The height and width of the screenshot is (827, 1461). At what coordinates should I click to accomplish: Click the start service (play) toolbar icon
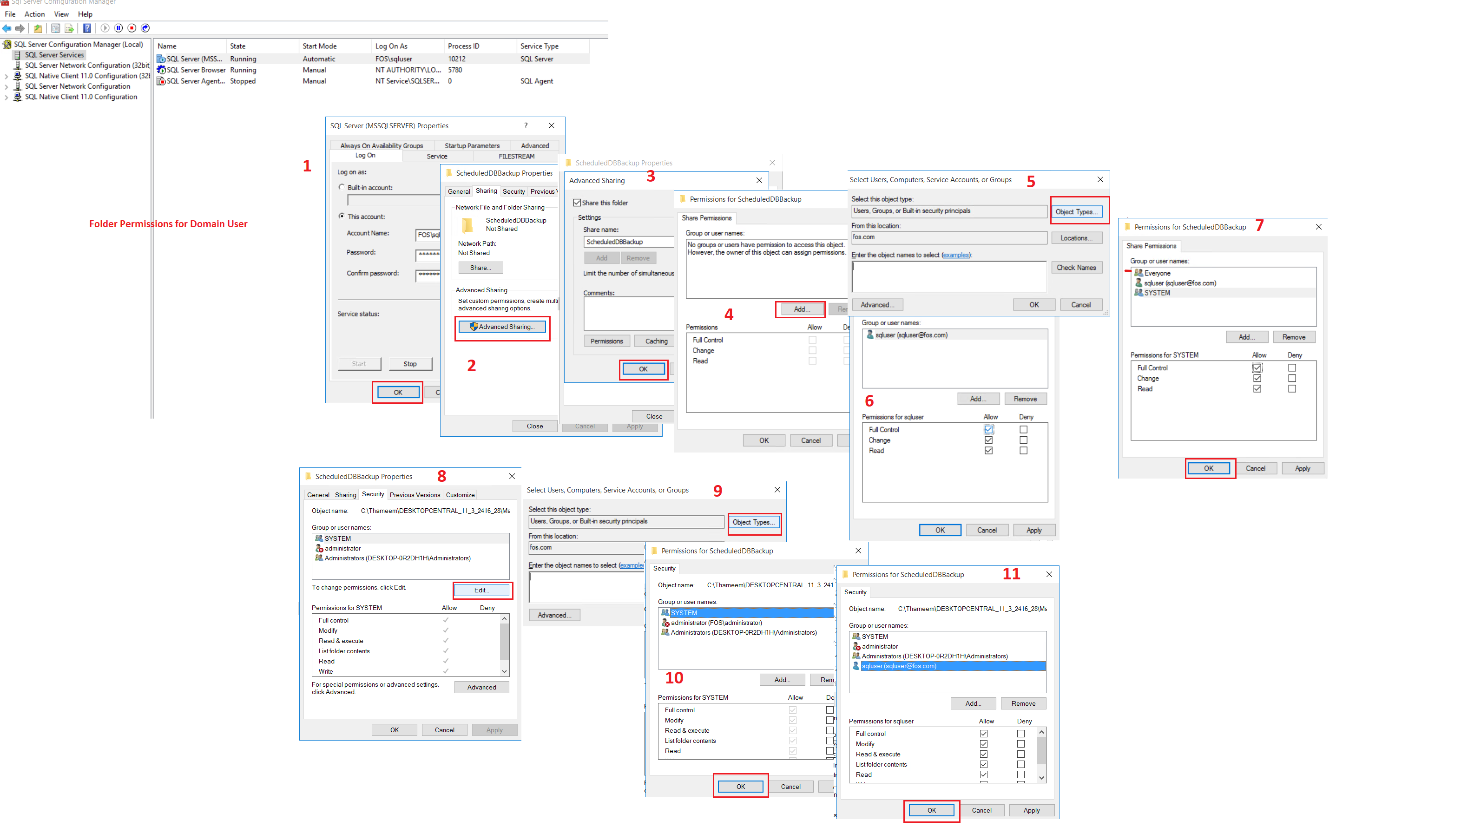click(x=105, y=28)
